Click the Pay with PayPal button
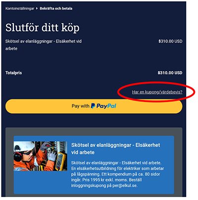Viewport: 198px width, 200px height. click(x=94, y=106)
